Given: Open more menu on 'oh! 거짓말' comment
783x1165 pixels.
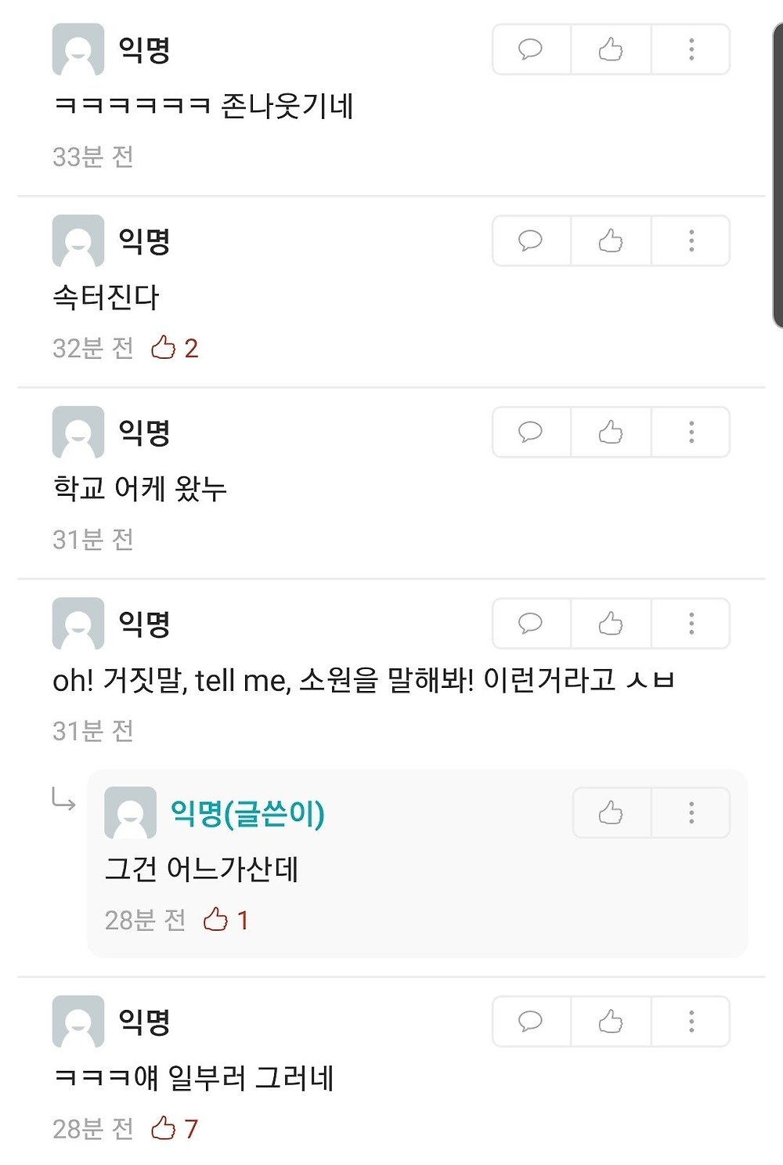Looking at the screenshot, I should (x=691, y=624).
